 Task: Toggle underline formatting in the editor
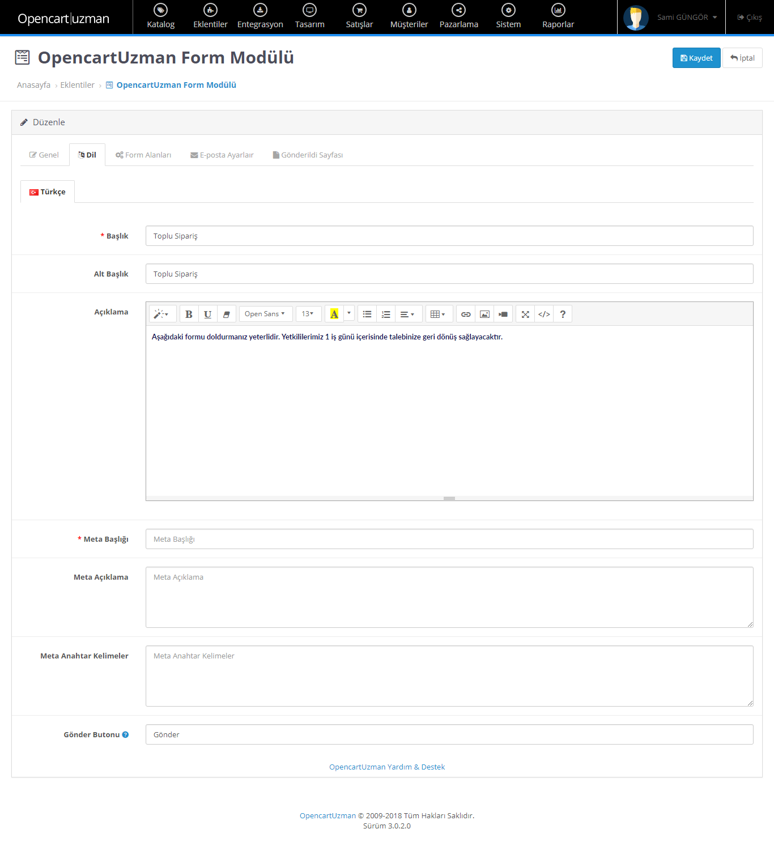coord(207,314)
